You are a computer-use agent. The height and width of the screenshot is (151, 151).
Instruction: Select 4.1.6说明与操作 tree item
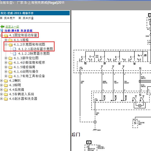[26, 71]
